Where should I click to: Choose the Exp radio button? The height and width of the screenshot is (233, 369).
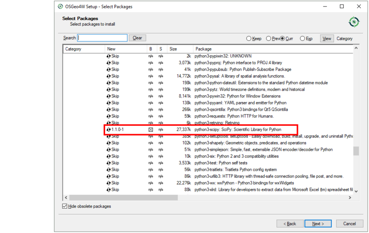pos(303,39)
